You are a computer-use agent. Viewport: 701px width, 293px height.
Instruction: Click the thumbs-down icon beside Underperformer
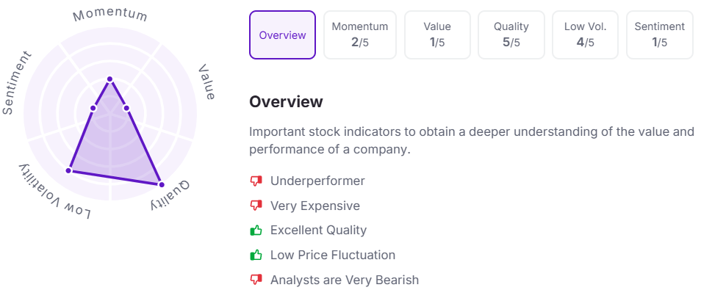(256, 181)
